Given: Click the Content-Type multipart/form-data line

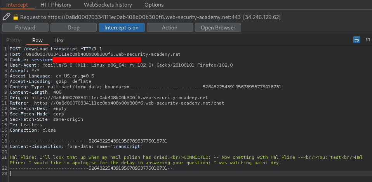Looking at the screenshot, I should coord(146,87).
